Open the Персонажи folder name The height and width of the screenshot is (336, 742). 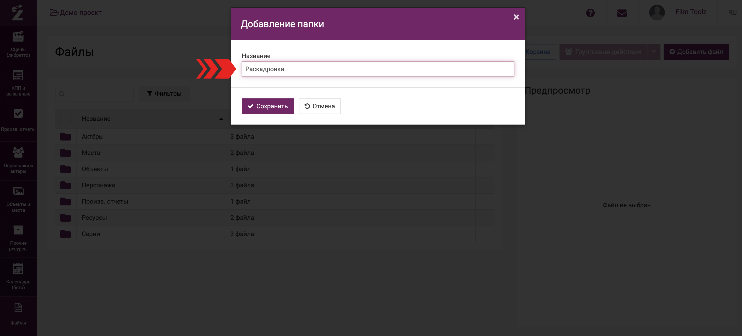click(x=99, y=185)
